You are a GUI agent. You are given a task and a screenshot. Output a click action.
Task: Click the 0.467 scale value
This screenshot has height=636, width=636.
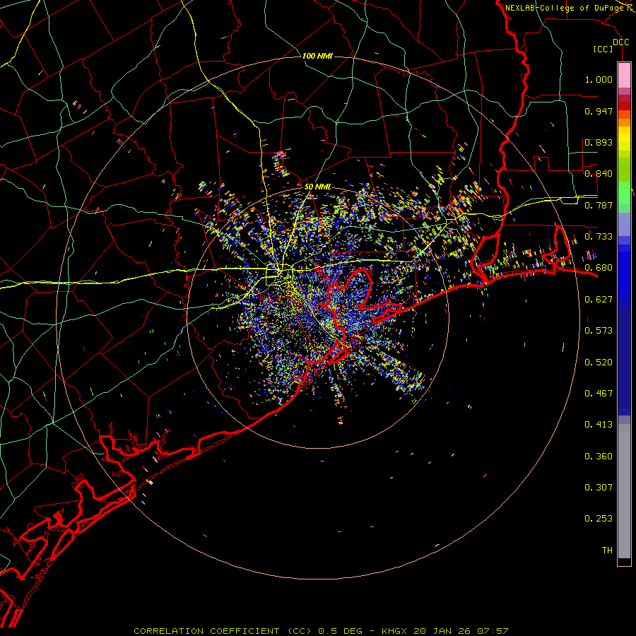coord(599,394)
